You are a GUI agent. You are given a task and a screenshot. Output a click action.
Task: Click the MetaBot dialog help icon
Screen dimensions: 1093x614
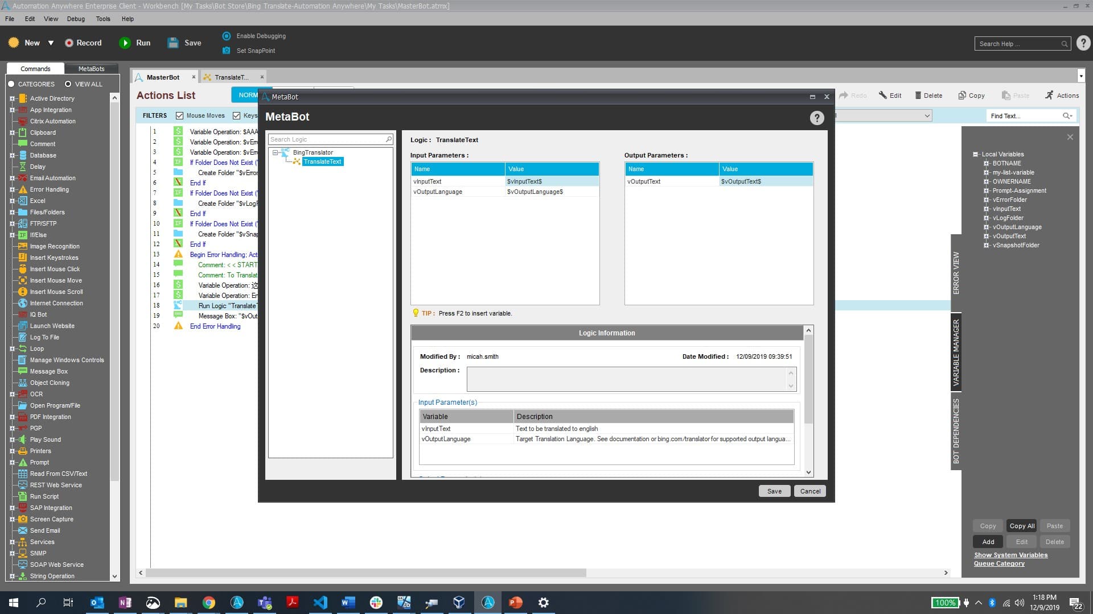click(x=817, y=118)
